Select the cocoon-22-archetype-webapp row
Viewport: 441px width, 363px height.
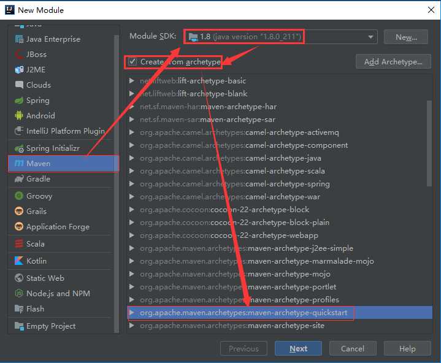279,235
